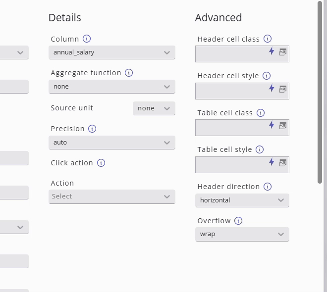Open the Source unit dropdown
Image resolution: width=327 pixels, height=292 pixels.
pos(154,108)
